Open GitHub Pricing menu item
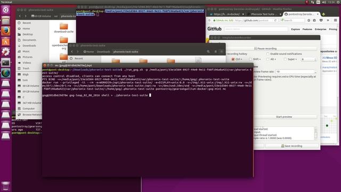Screen dimensions: 341x192 [333, 29]
